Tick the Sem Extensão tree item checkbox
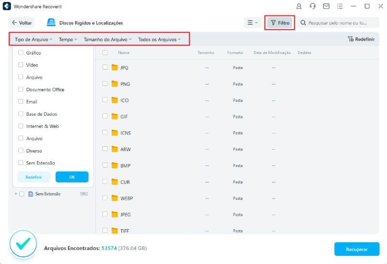 [x=22, y=194]
